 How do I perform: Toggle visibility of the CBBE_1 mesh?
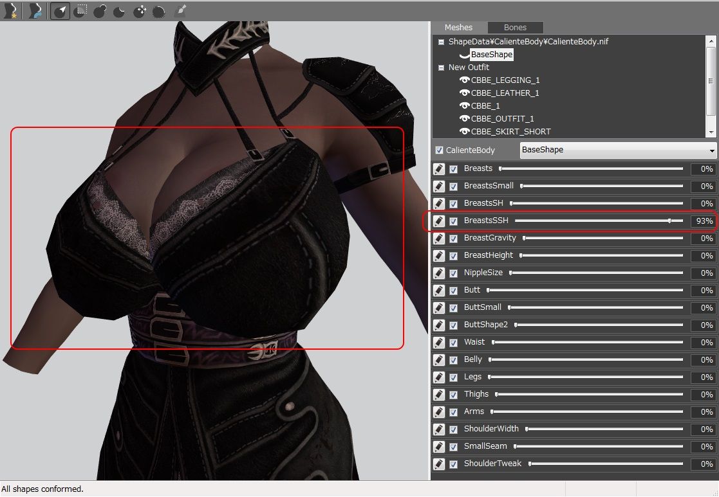click(464, 106)
